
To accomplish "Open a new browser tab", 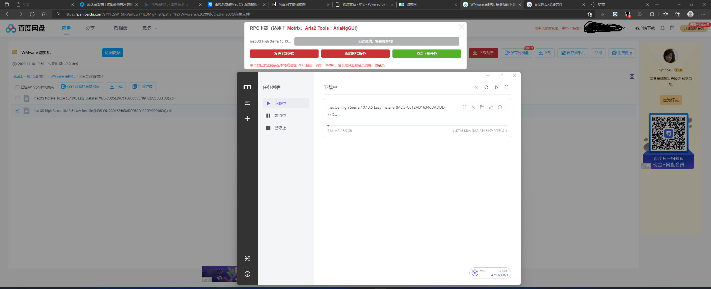I will (657, 4).
